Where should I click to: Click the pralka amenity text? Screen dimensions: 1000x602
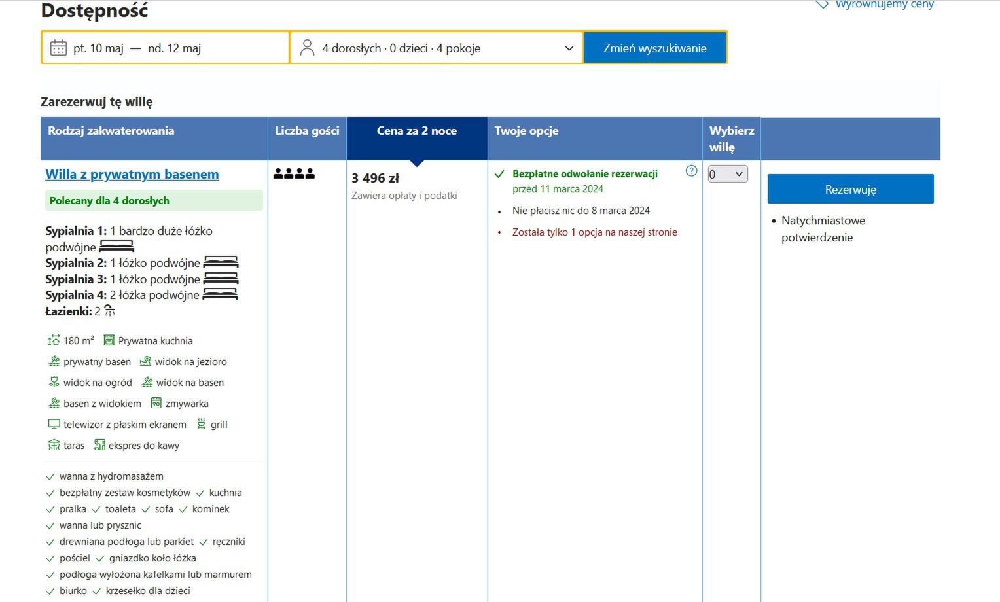[73, 509]
